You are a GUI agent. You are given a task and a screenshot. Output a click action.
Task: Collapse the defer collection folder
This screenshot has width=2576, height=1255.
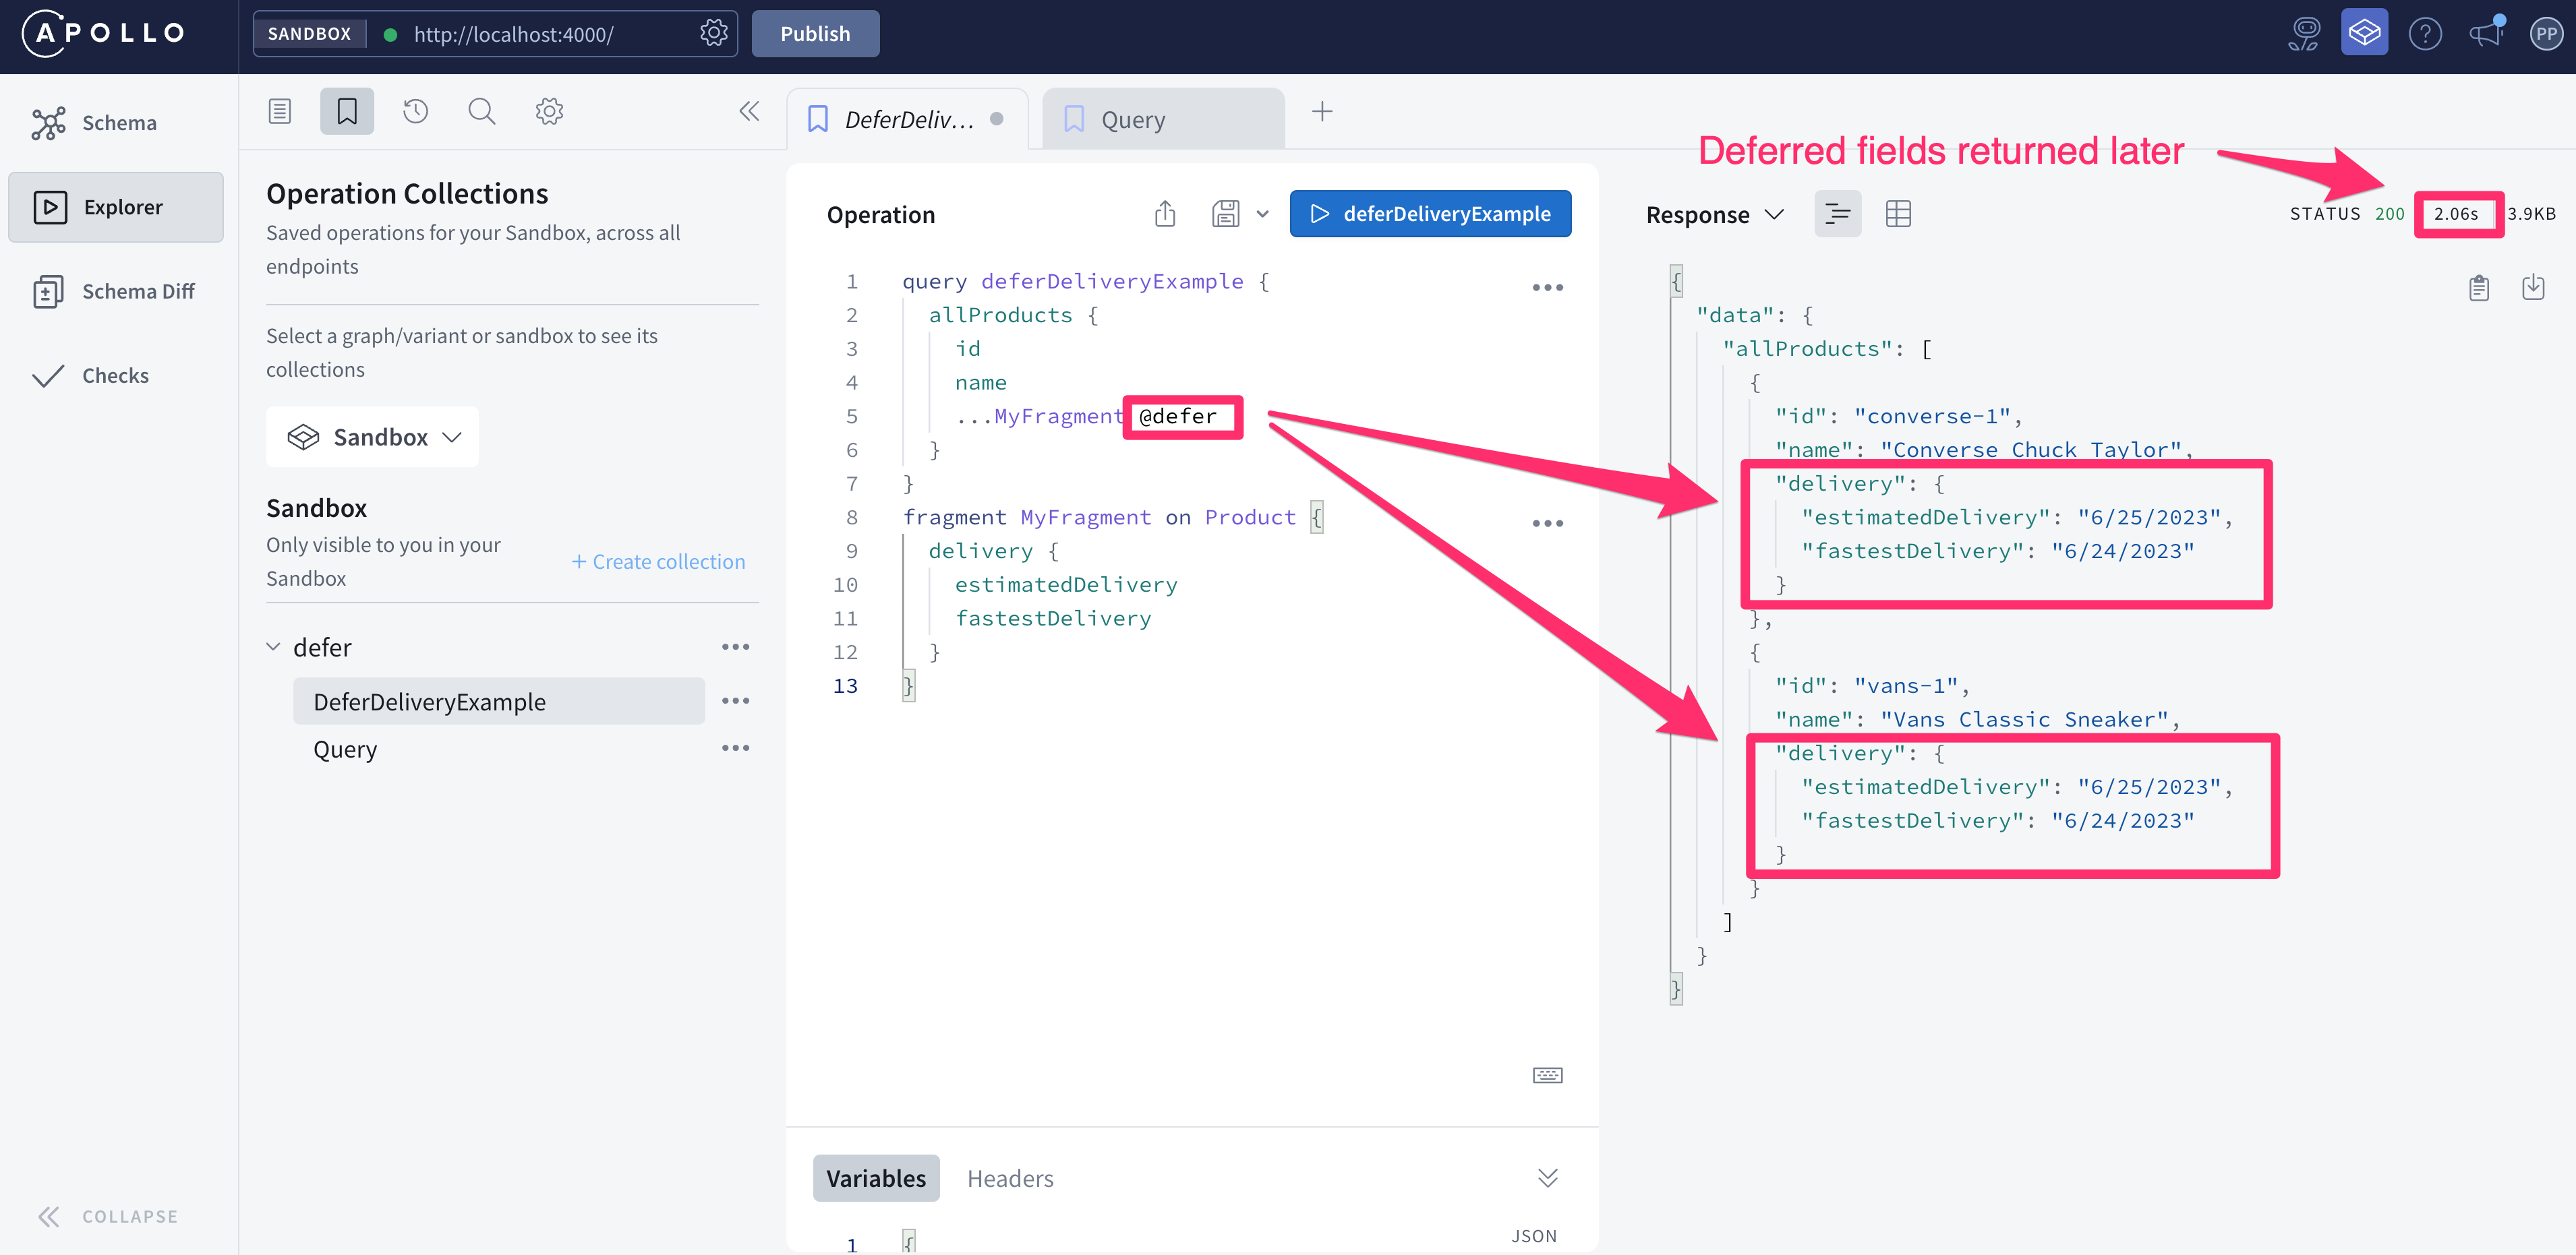point(273,648)
